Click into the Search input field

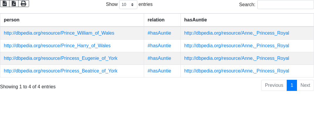285,5
